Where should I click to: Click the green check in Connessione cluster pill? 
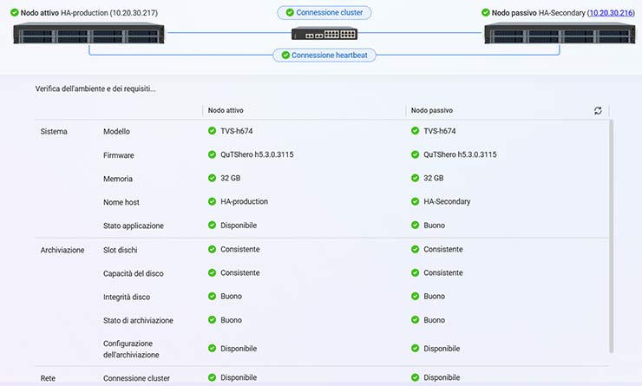click(290, 13)
